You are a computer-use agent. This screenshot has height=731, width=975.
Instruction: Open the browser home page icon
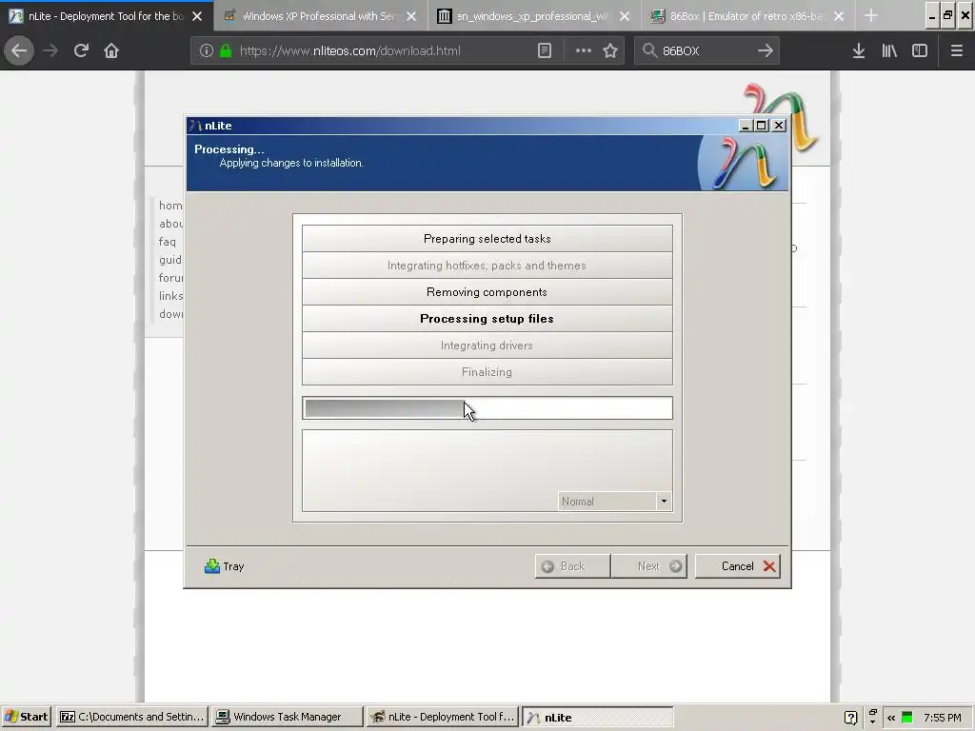[111, 51]
